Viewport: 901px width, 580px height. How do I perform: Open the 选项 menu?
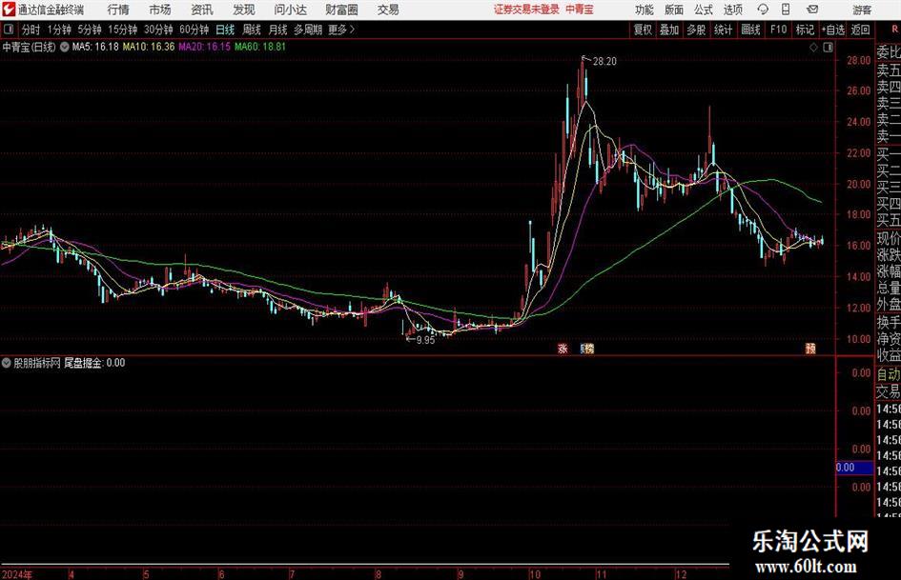coord(732,10)
